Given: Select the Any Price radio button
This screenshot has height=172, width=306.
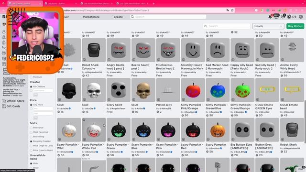Looking at the screenshot, I should 31,105.
